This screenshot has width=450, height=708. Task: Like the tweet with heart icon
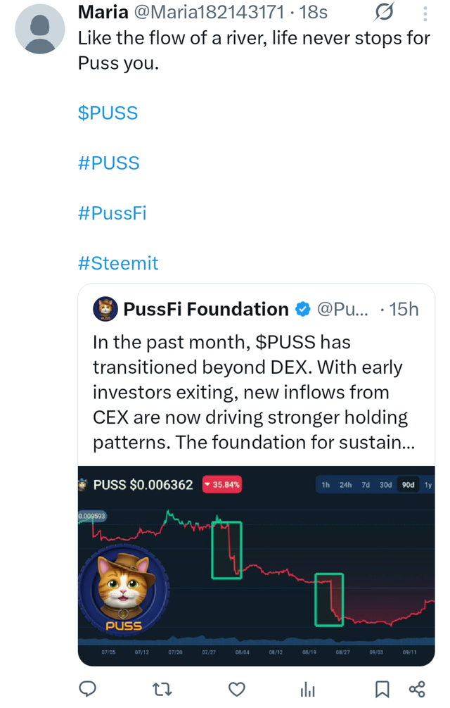coord(238,688)
